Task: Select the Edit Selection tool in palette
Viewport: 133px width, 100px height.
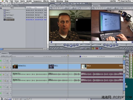Action: click(x=127, y=56)
